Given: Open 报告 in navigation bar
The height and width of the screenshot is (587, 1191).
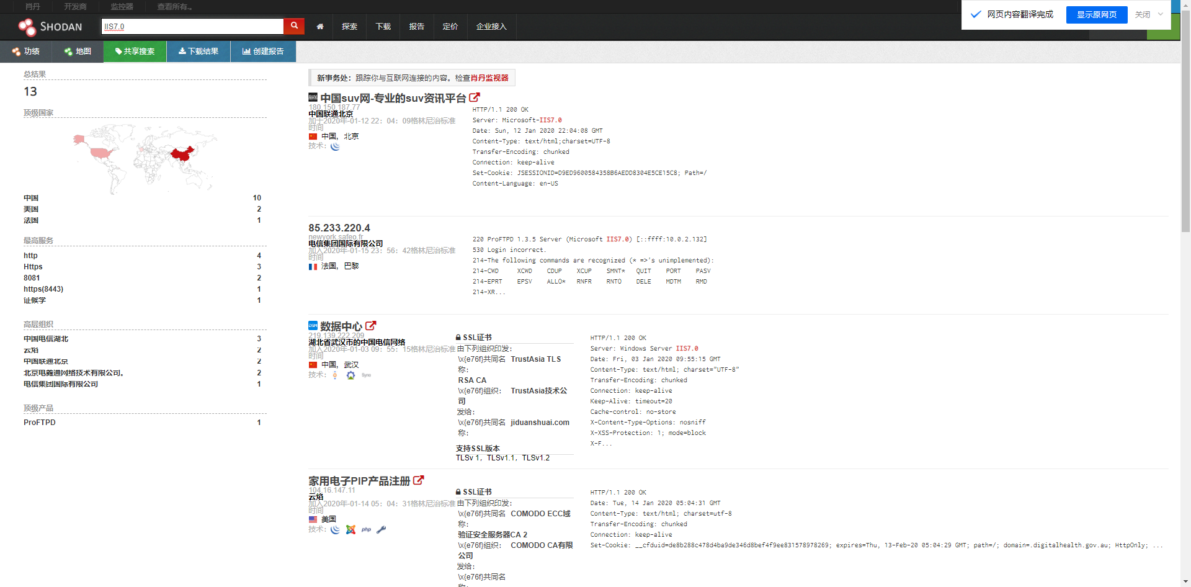Looking at the screenshot, I should (x=416, y=27).
